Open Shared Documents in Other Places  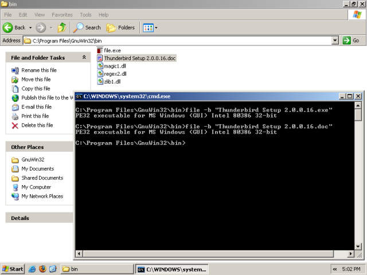tap(42, 178)
